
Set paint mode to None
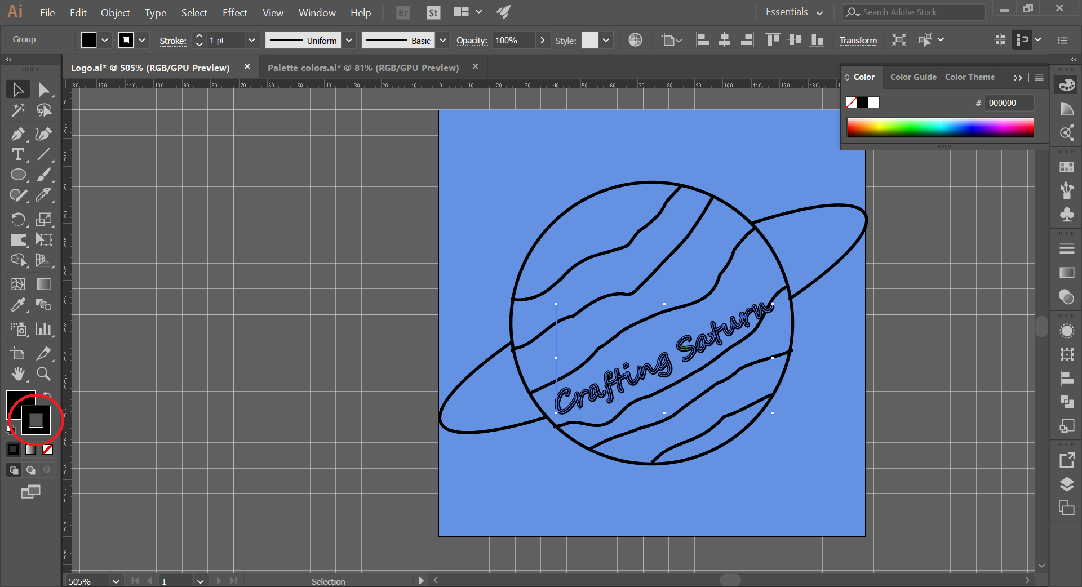tap(47, 450)
